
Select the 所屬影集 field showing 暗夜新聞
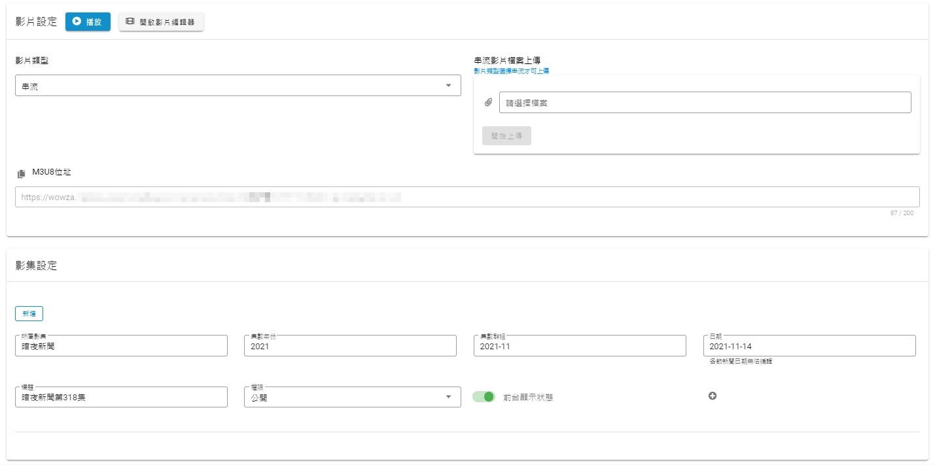[x=121, y=346]
